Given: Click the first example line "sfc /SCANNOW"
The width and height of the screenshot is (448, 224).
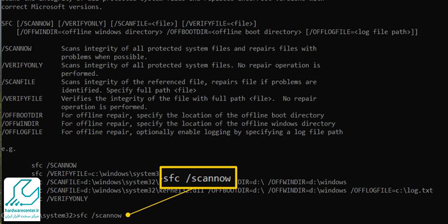Looking at the screenshot, I should (54, 165).
